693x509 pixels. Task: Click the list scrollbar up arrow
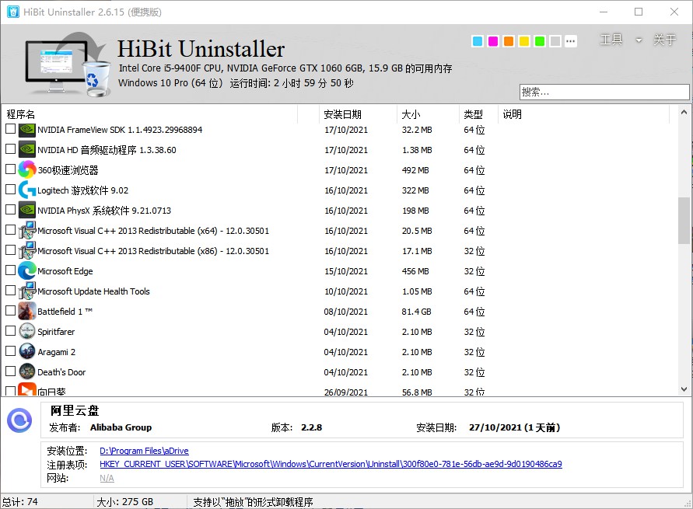point(684,112)
